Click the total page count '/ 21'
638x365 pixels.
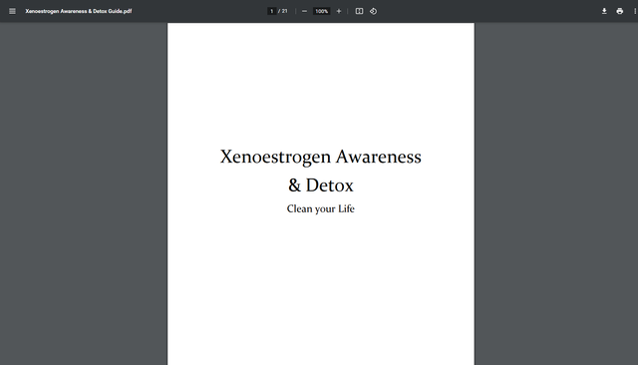coord(283,11)
